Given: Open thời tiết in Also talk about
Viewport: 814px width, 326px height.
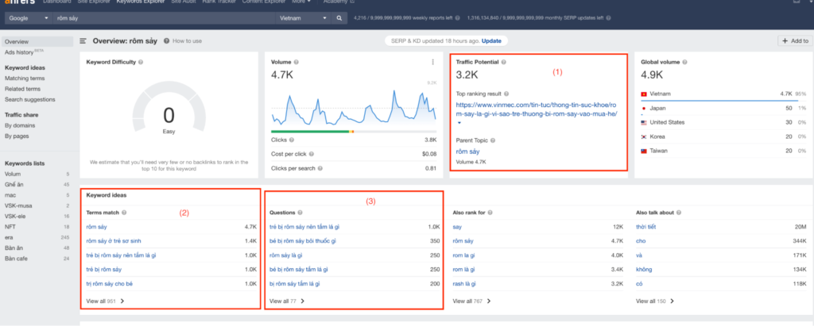Looking at the screenshot, I should click(x=646, y=227).
